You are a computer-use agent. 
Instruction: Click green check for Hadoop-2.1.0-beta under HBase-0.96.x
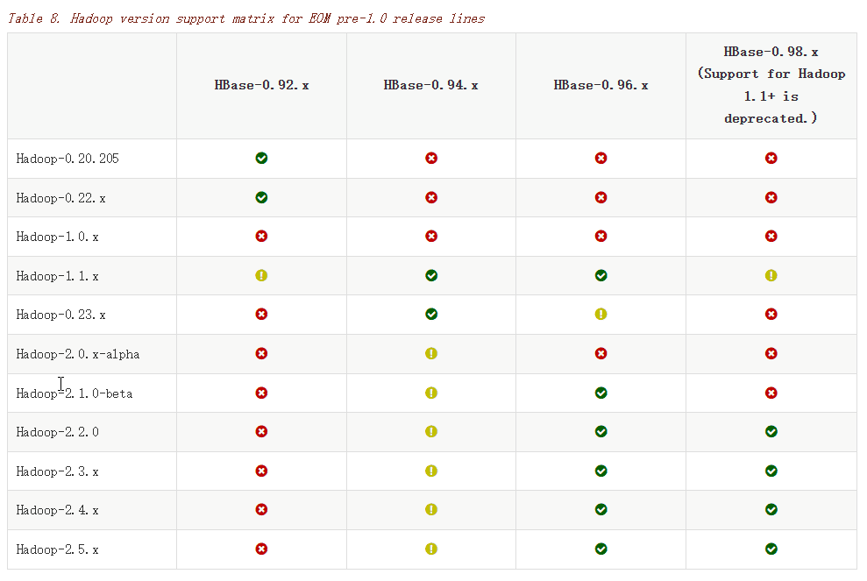601,393
